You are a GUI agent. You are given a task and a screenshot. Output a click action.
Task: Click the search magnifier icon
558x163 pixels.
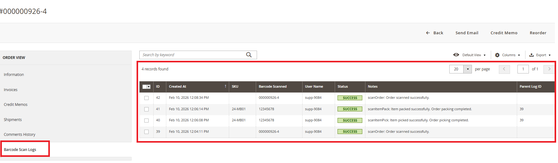[249, 55]
